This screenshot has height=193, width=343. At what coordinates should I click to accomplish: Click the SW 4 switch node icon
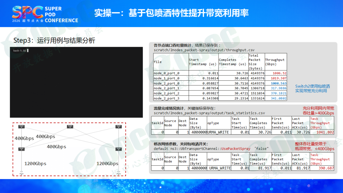(x=22, y=127)
